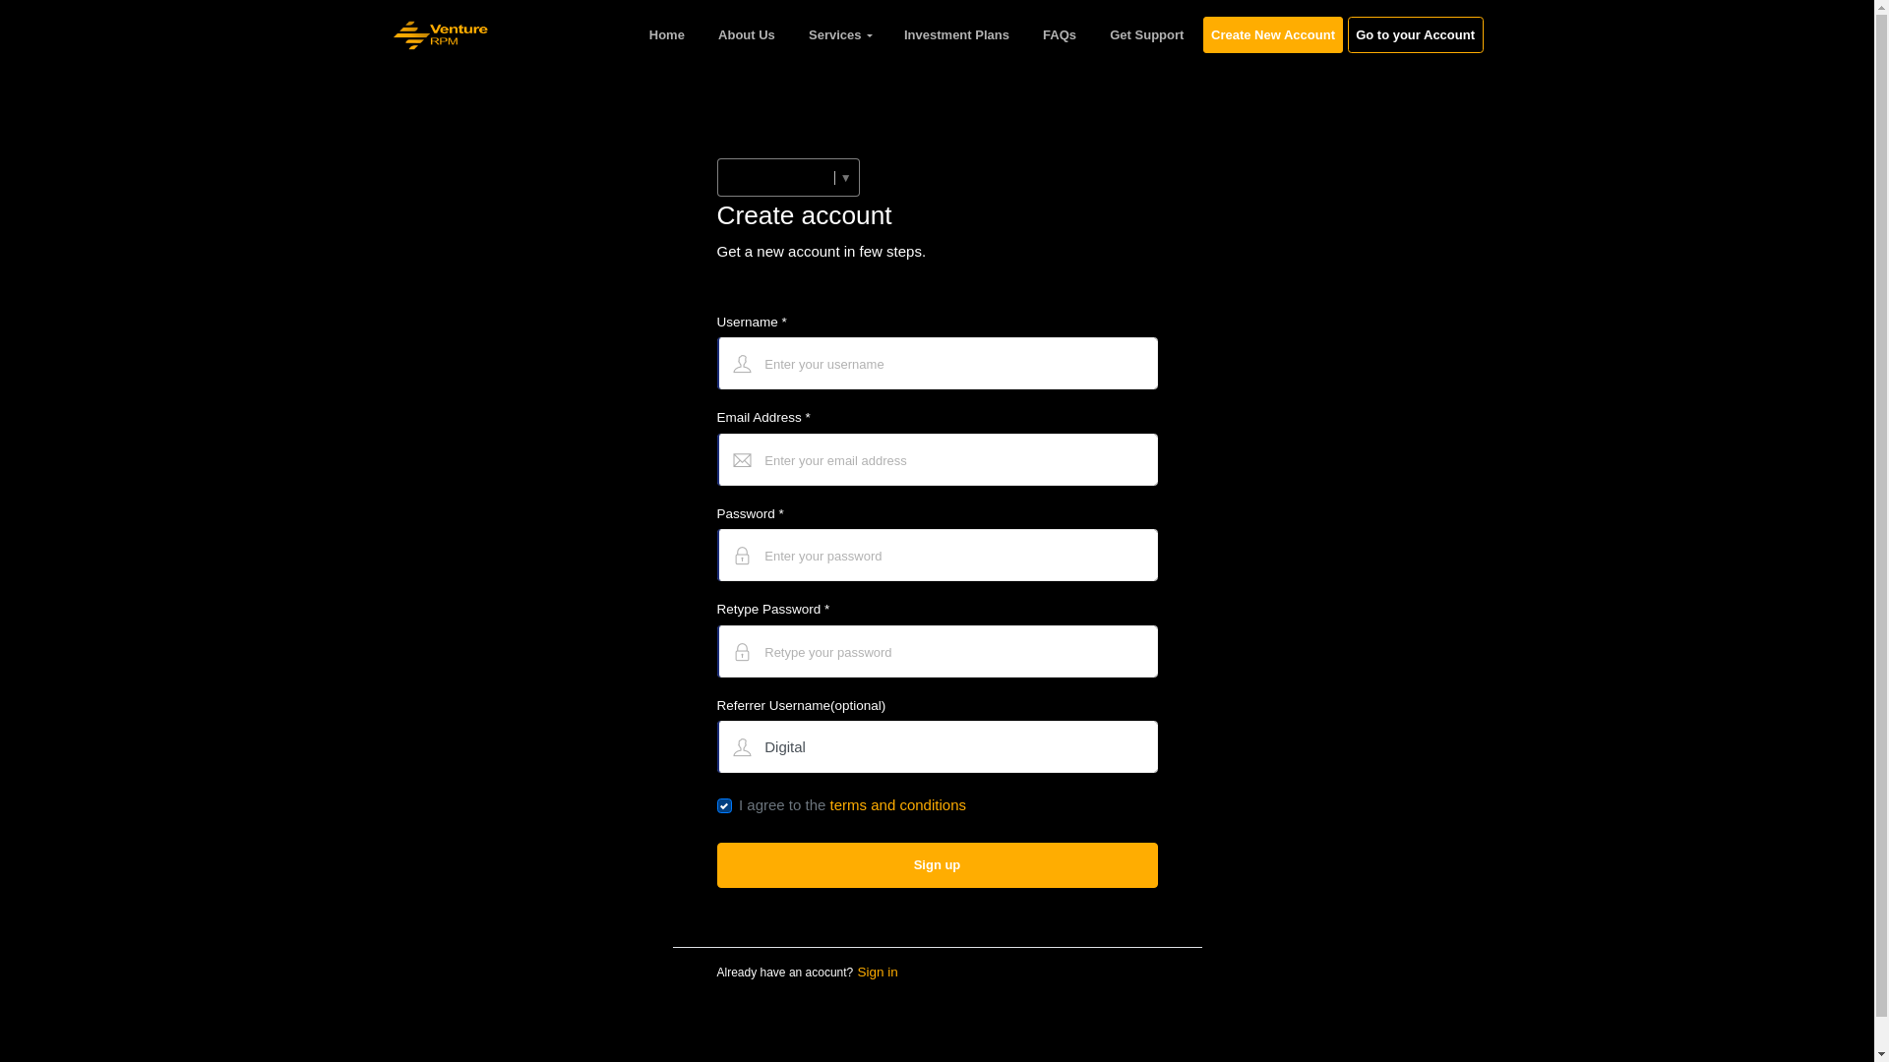Toggle the agree to terms checkbox

point(725,806)
